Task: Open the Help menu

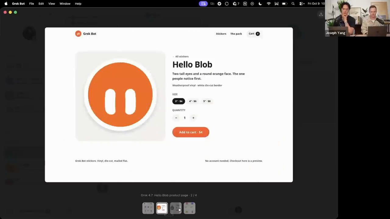Action: [78, 4]
